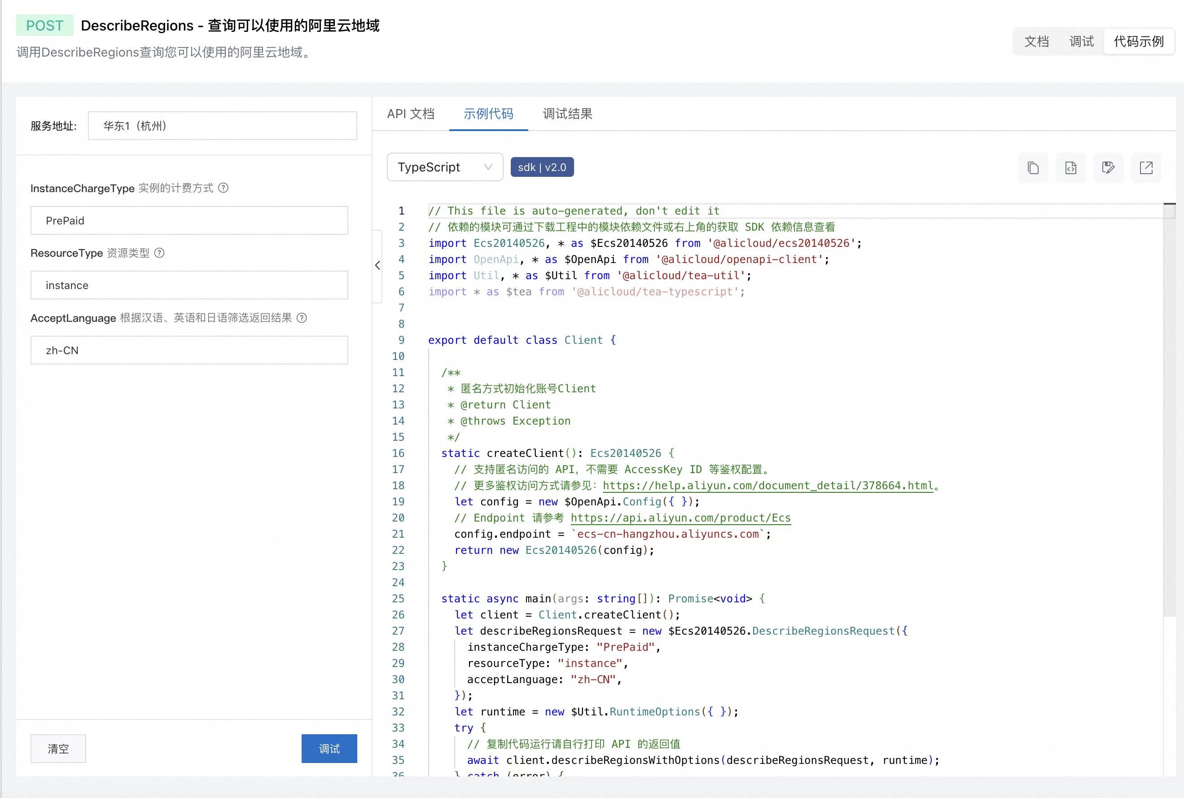The image size is (1184, 798).
Task: Open the 服务地址 region selector
Action: point(222,126)
